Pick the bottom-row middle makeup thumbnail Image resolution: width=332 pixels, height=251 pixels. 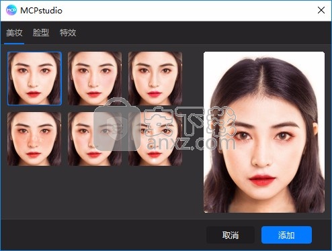95,139
